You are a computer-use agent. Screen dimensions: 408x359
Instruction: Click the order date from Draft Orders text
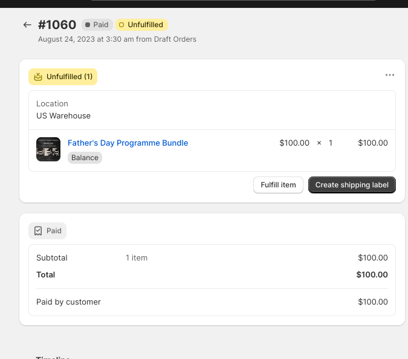[x=117, y=39]
